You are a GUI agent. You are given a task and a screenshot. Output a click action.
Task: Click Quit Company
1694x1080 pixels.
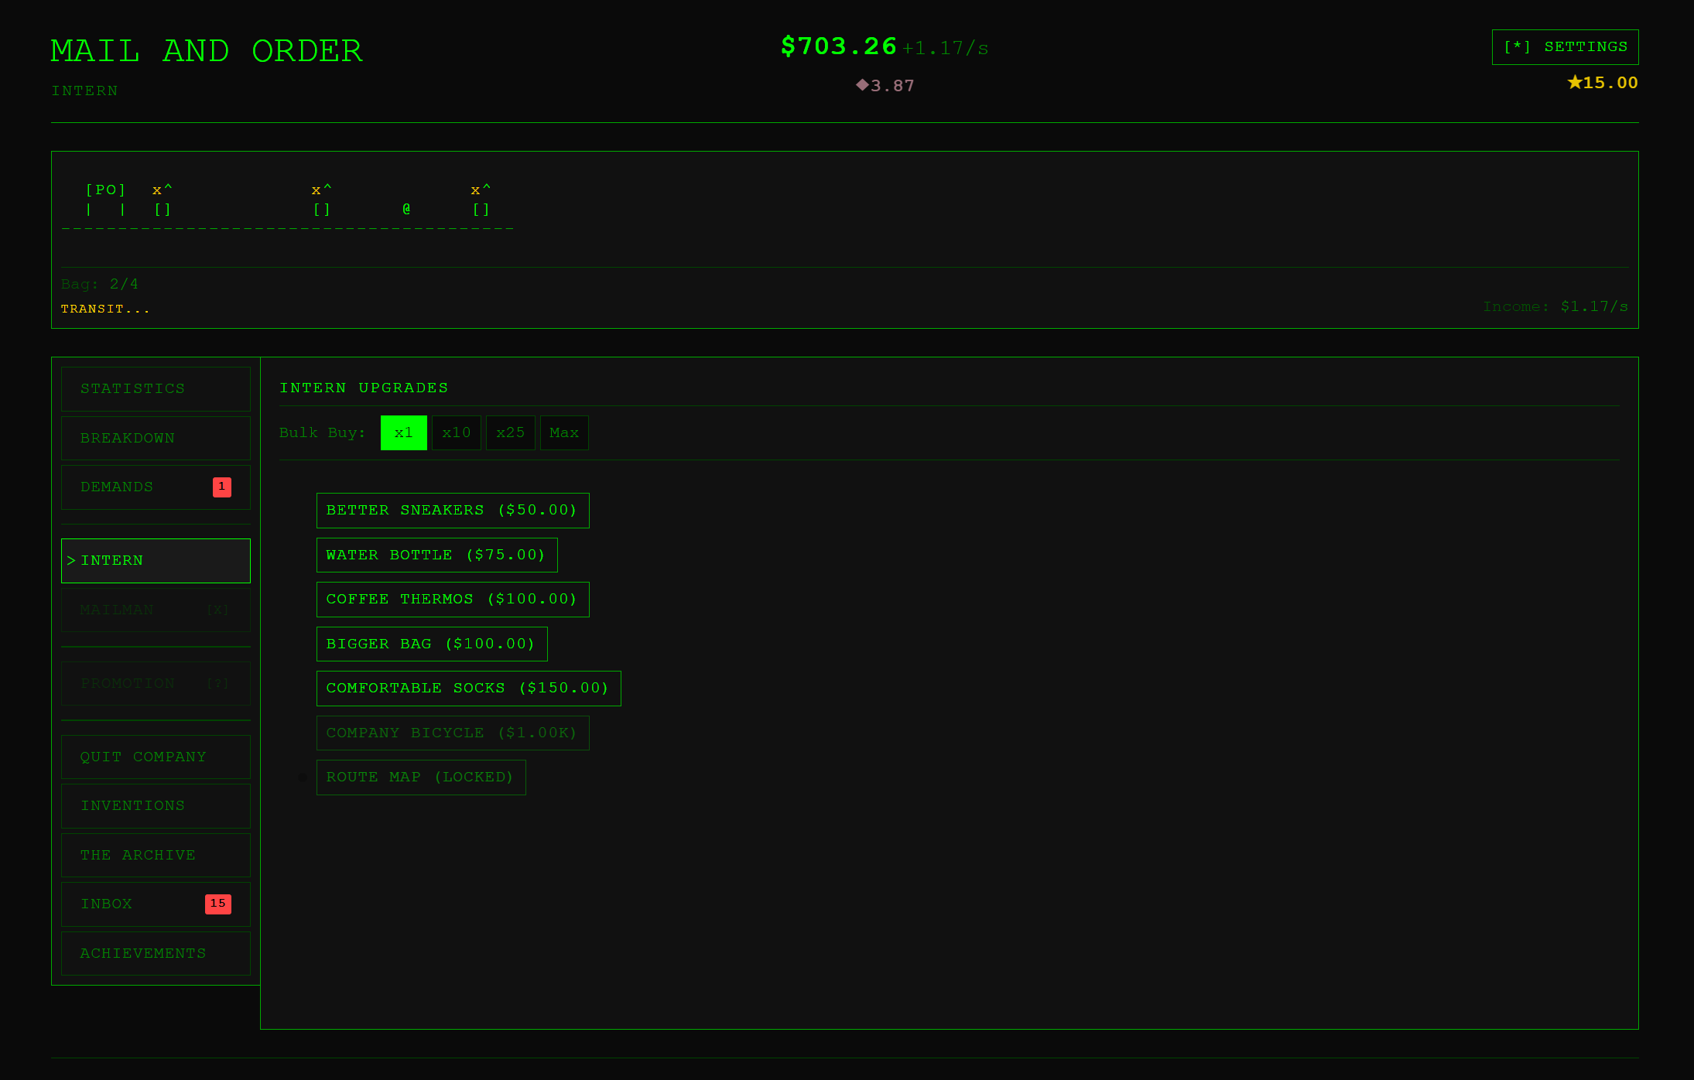(x=156, y=757)
